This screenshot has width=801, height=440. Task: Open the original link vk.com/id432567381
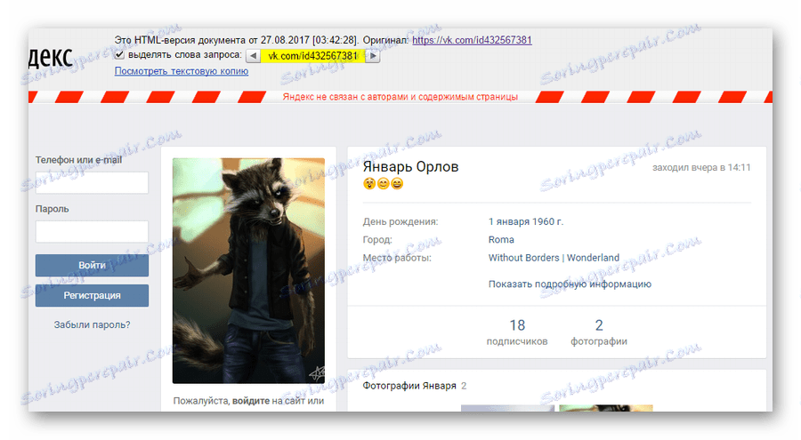pos(472,40)
